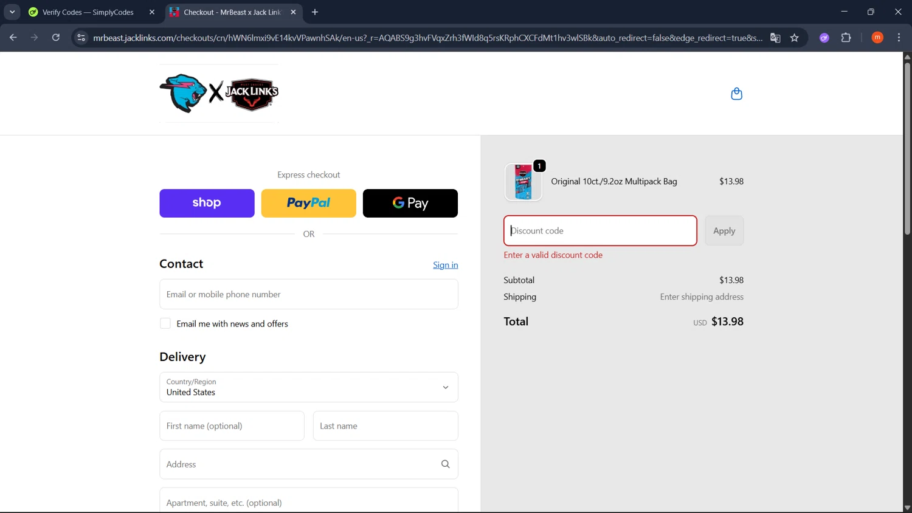The image size is (912, 513).
Task: Click the browser forward arrow
Action: click(x=34, y=38)
